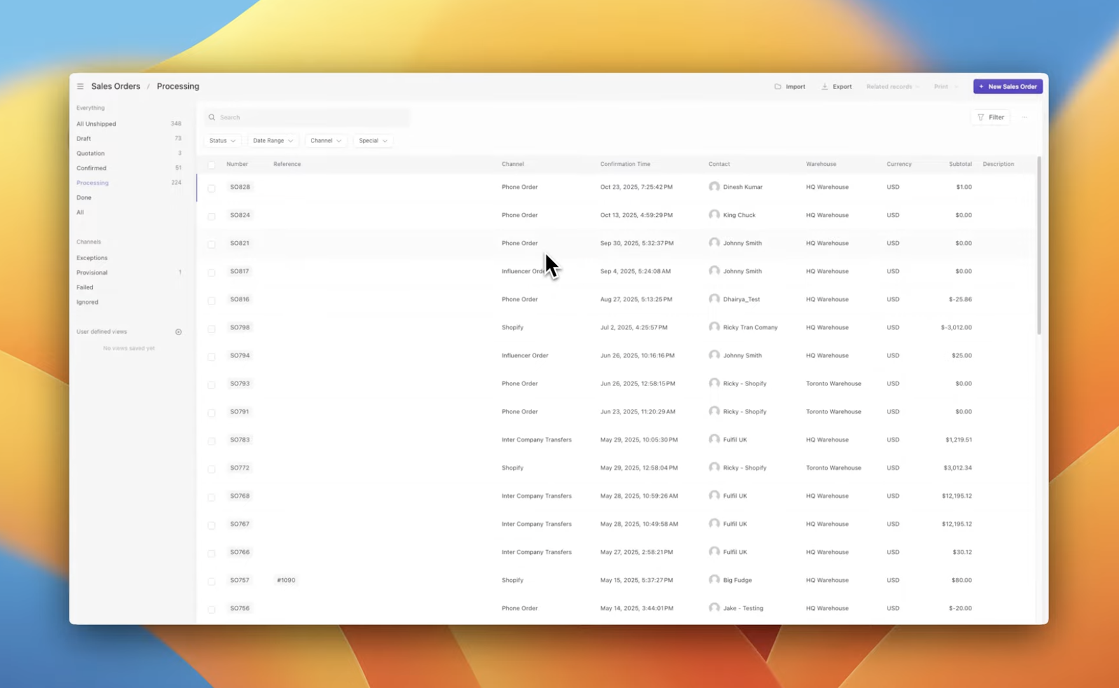Click the reference #1090
Screen dimensions: 1119x688
286,580
